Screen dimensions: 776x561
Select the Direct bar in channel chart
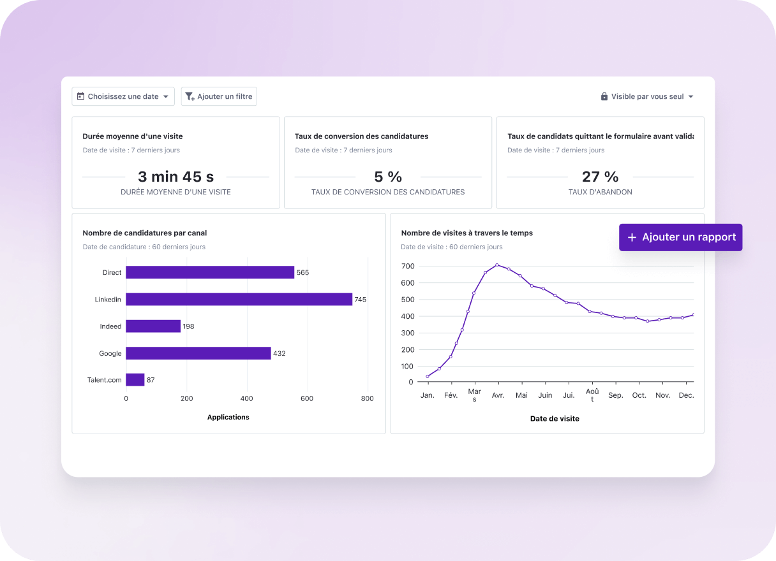[x=210, y=272]
